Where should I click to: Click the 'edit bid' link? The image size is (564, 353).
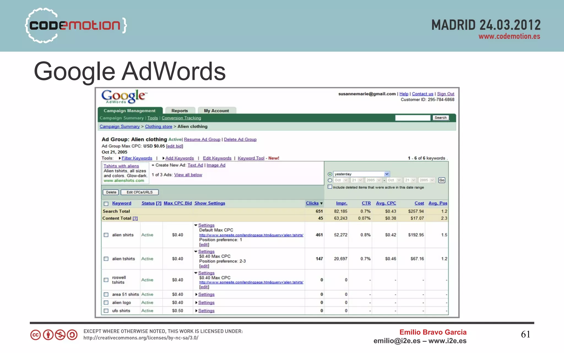pos(175,146)
